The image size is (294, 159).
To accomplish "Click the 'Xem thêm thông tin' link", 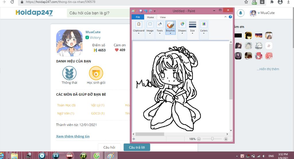I will tap(73, 136).
